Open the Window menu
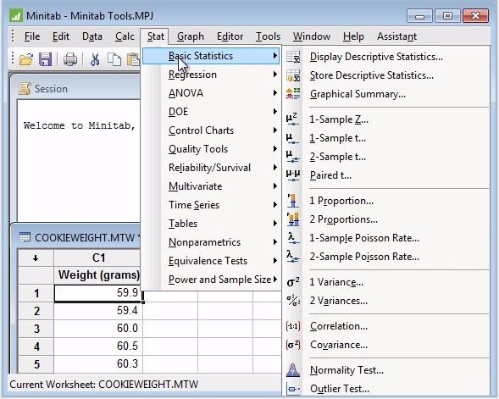The width and height of the screenshot is (499, 399). click(312, 36)
